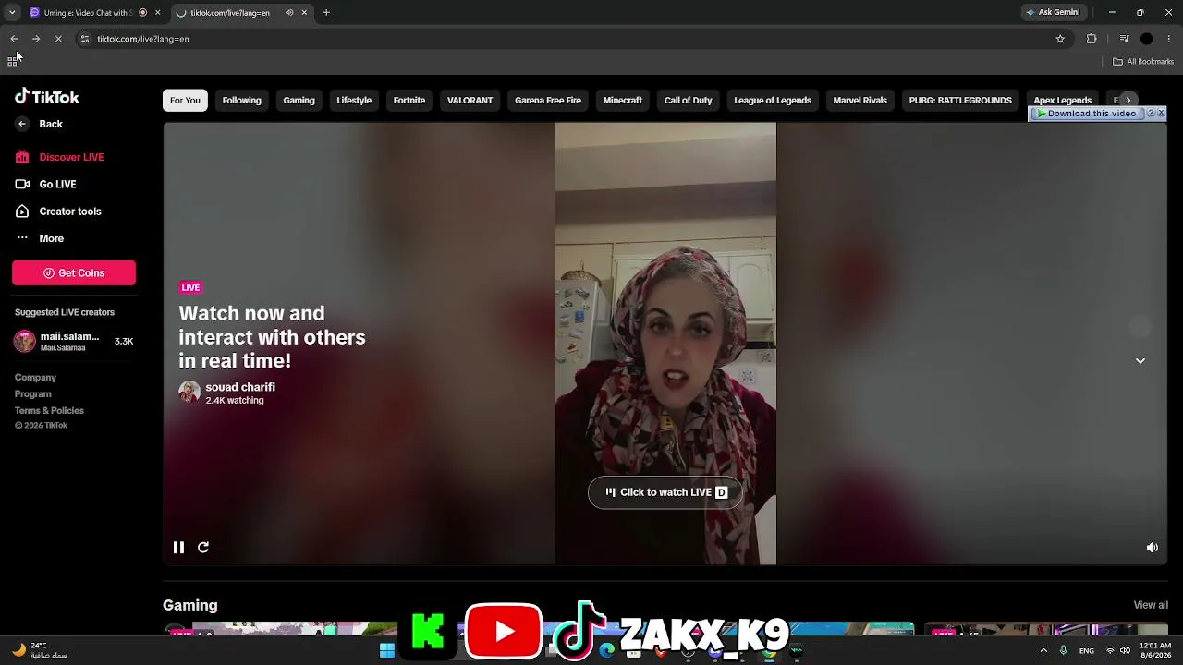
Task: Open the mali.salam... suggested LIVE creator
Action: pyautogui.click(x=74, y=341)
